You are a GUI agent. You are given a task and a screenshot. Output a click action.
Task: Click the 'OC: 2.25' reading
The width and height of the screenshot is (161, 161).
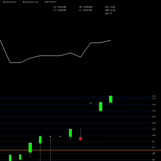click(110, 7)
